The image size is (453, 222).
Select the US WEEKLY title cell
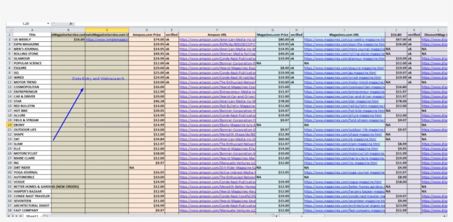[x=32, y=40]
